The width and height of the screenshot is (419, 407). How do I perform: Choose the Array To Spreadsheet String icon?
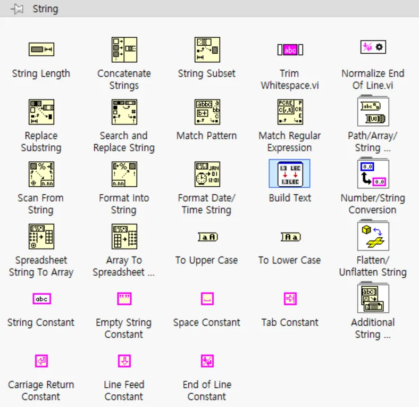coord(124,237)
